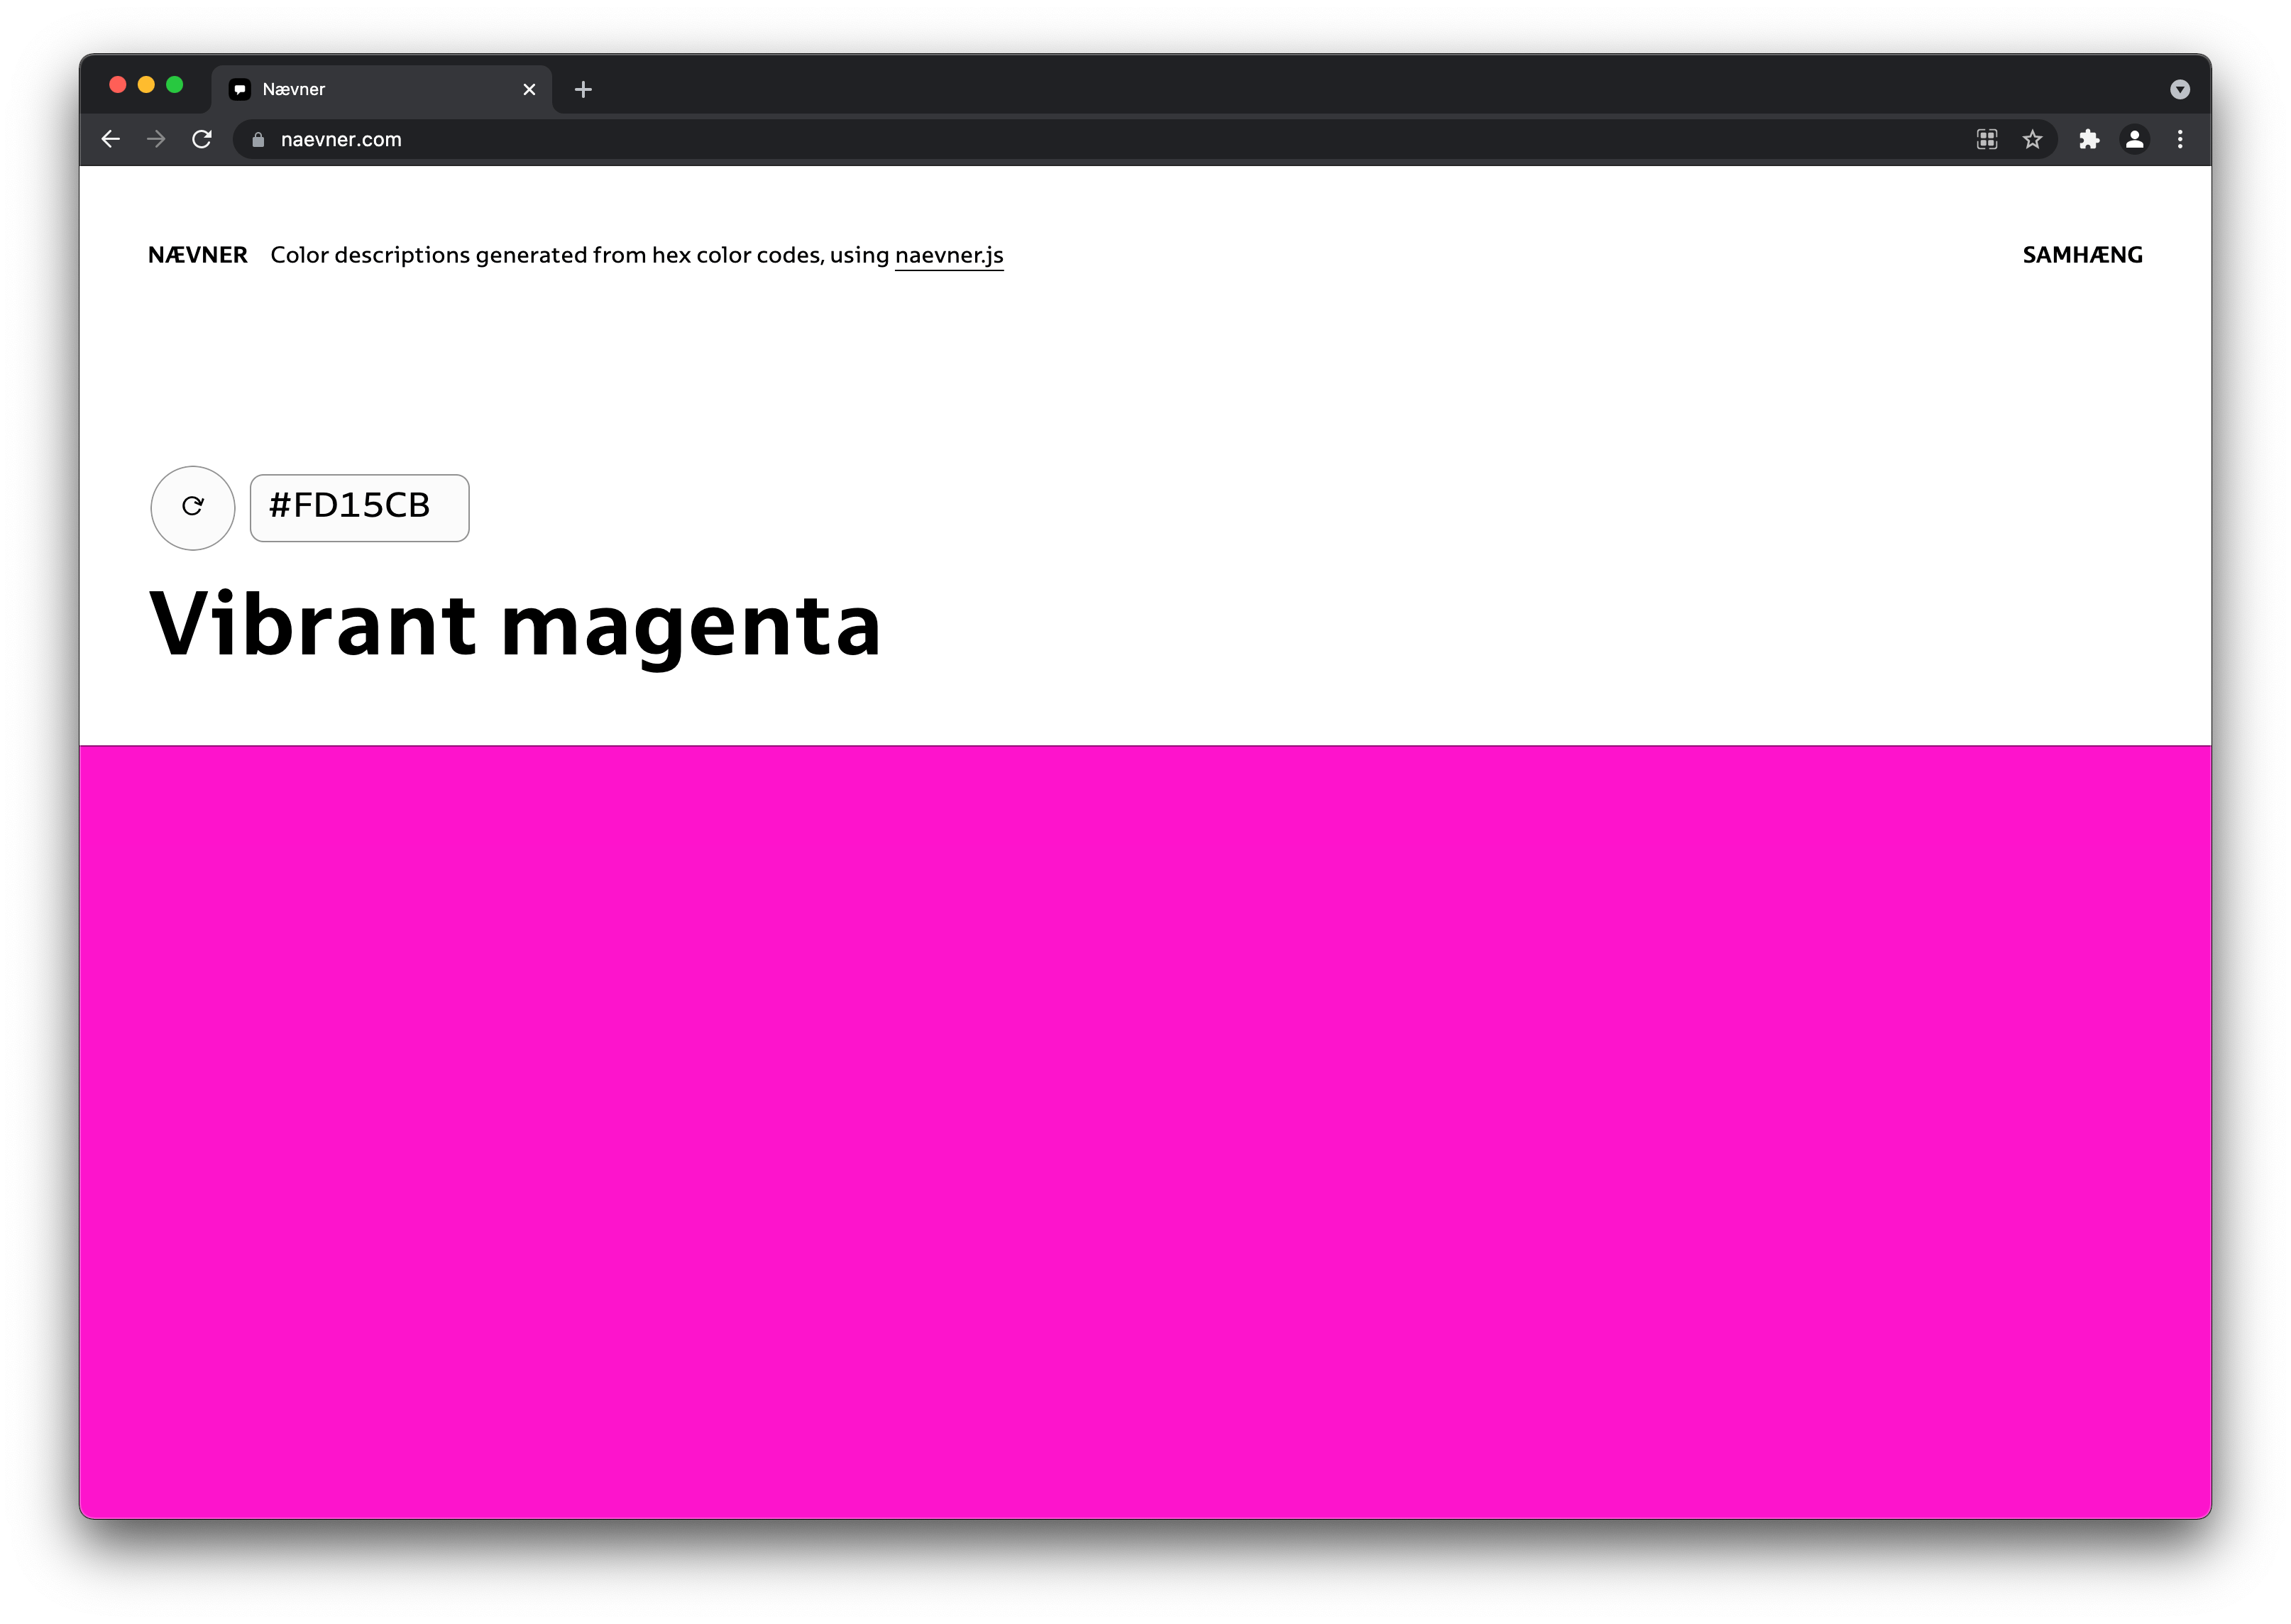Go back to previous page
The width and height of the screenshot is (2291, 1624).
[x=111, y=139]
